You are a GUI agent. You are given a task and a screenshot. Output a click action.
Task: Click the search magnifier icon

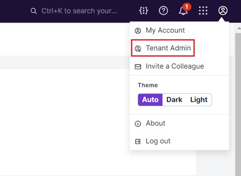click(x=34, y=11)
